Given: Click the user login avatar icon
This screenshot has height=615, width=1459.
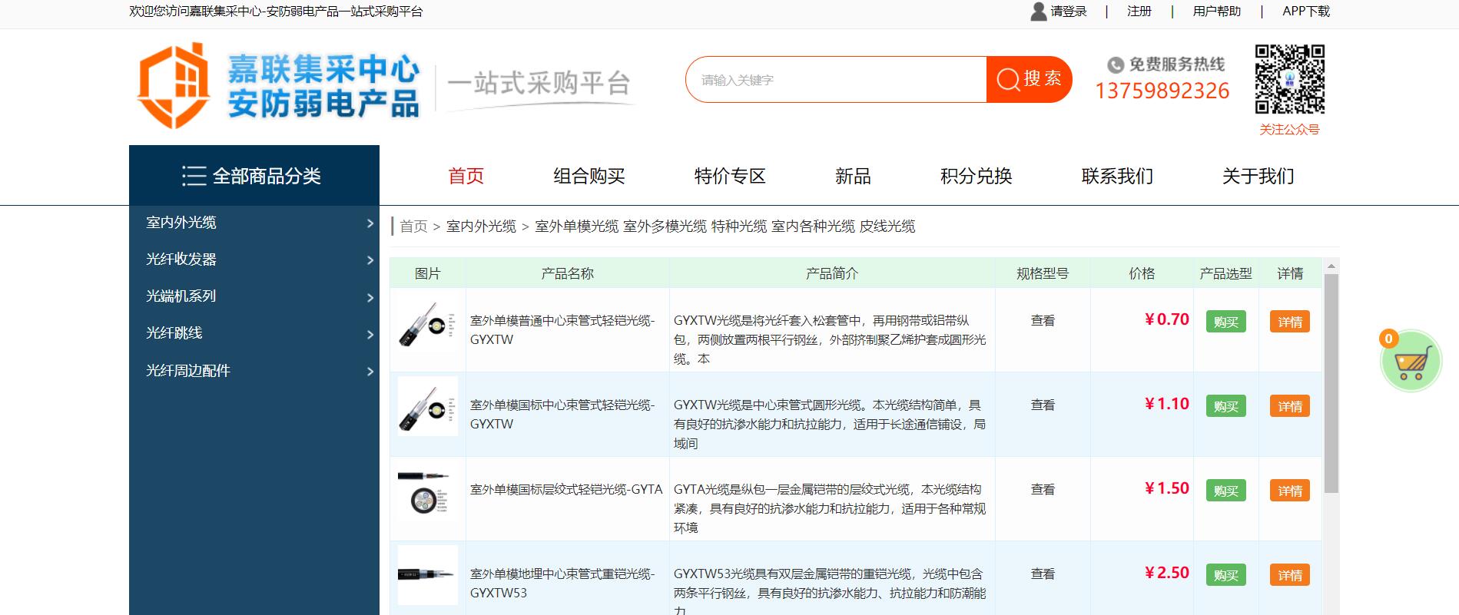Looking at the screenshot, I should [1038, 12].
